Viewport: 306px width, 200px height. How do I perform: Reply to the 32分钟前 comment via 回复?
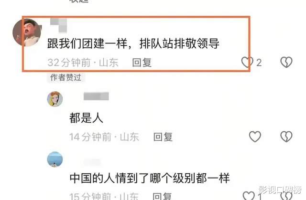[x=142, y=63]
